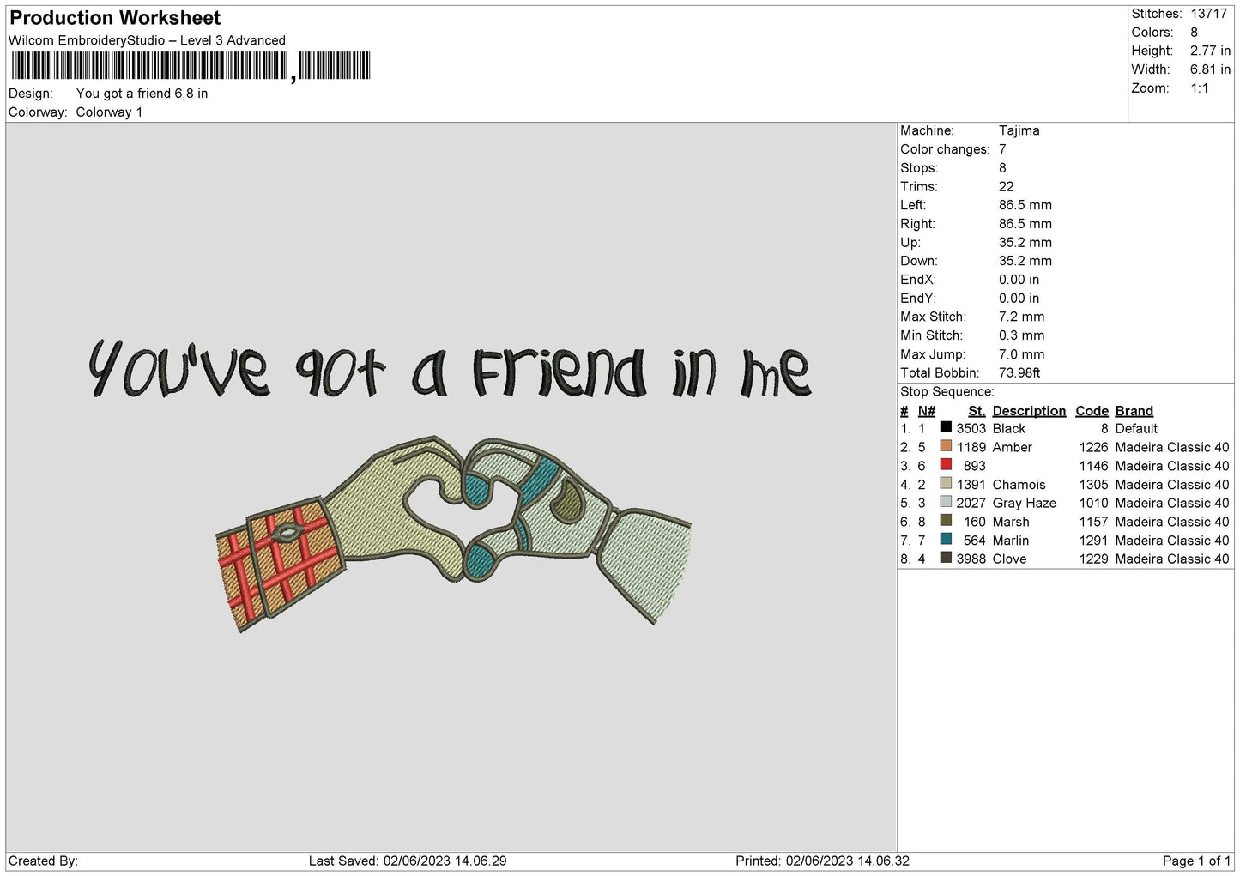Click the Max Jump value 7.0 mm

click(1021, 354)
